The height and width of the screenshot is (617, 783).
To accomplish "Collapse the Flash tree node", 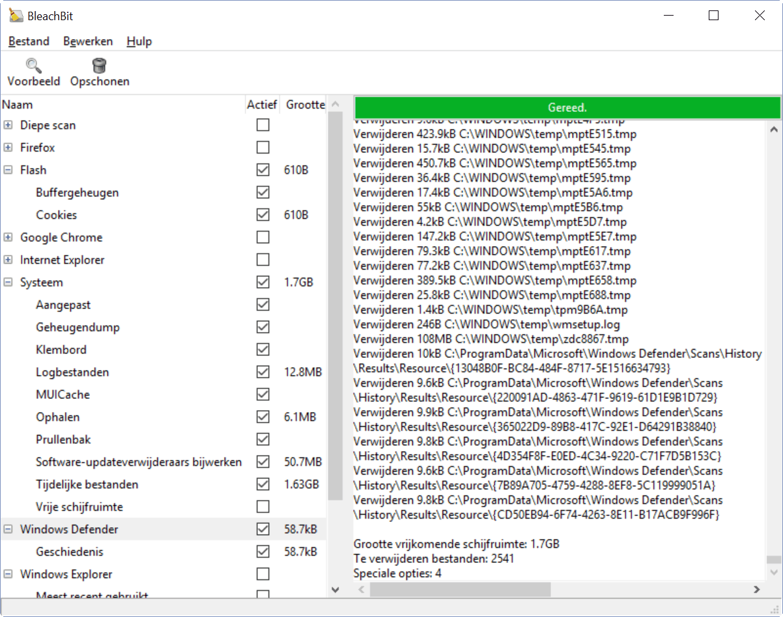I will click(8, 170).
